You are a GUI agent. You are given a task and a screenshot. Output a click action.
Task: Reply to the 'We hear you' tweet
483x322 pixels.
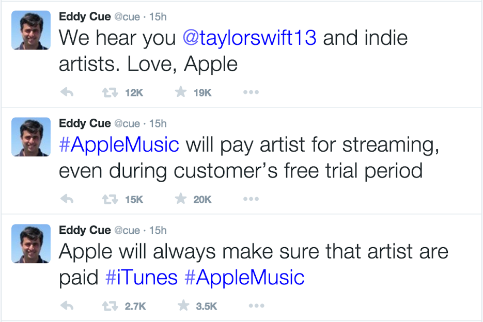[x=67, y=92]
